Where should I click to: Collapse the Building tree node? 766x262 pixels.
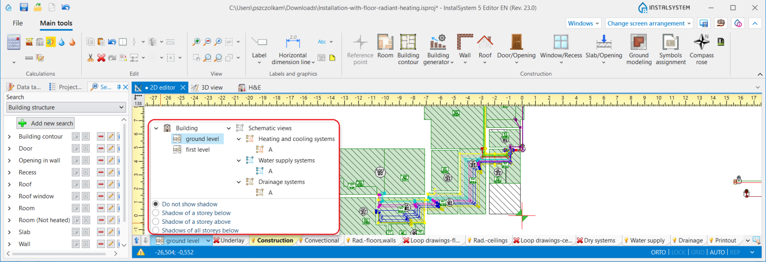tap(156, 128)
